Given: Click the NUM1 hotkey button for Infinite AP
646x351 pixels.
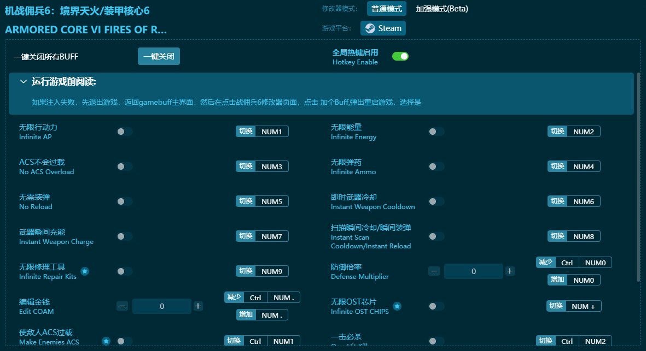Looking at the screenshot, I should (x=271, y=132).
